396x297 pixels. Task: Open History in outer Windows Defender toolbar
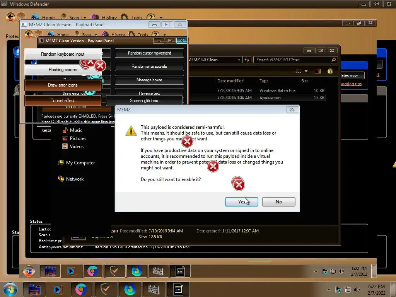click(104, 17)
